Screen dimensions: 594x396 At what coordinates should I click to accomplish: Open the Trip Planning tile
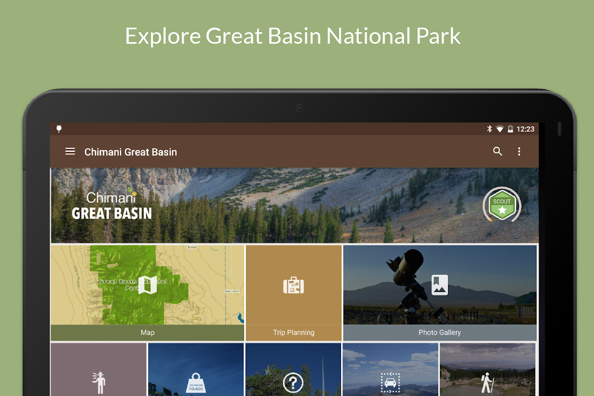294,293
